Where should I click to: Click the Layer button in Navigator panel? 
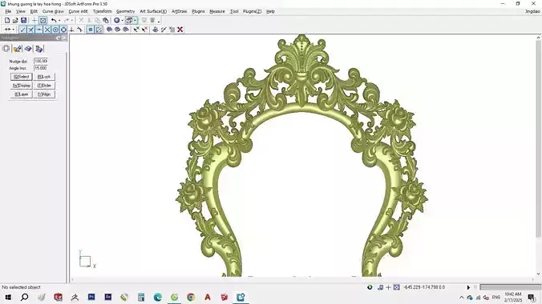[21, 94]
